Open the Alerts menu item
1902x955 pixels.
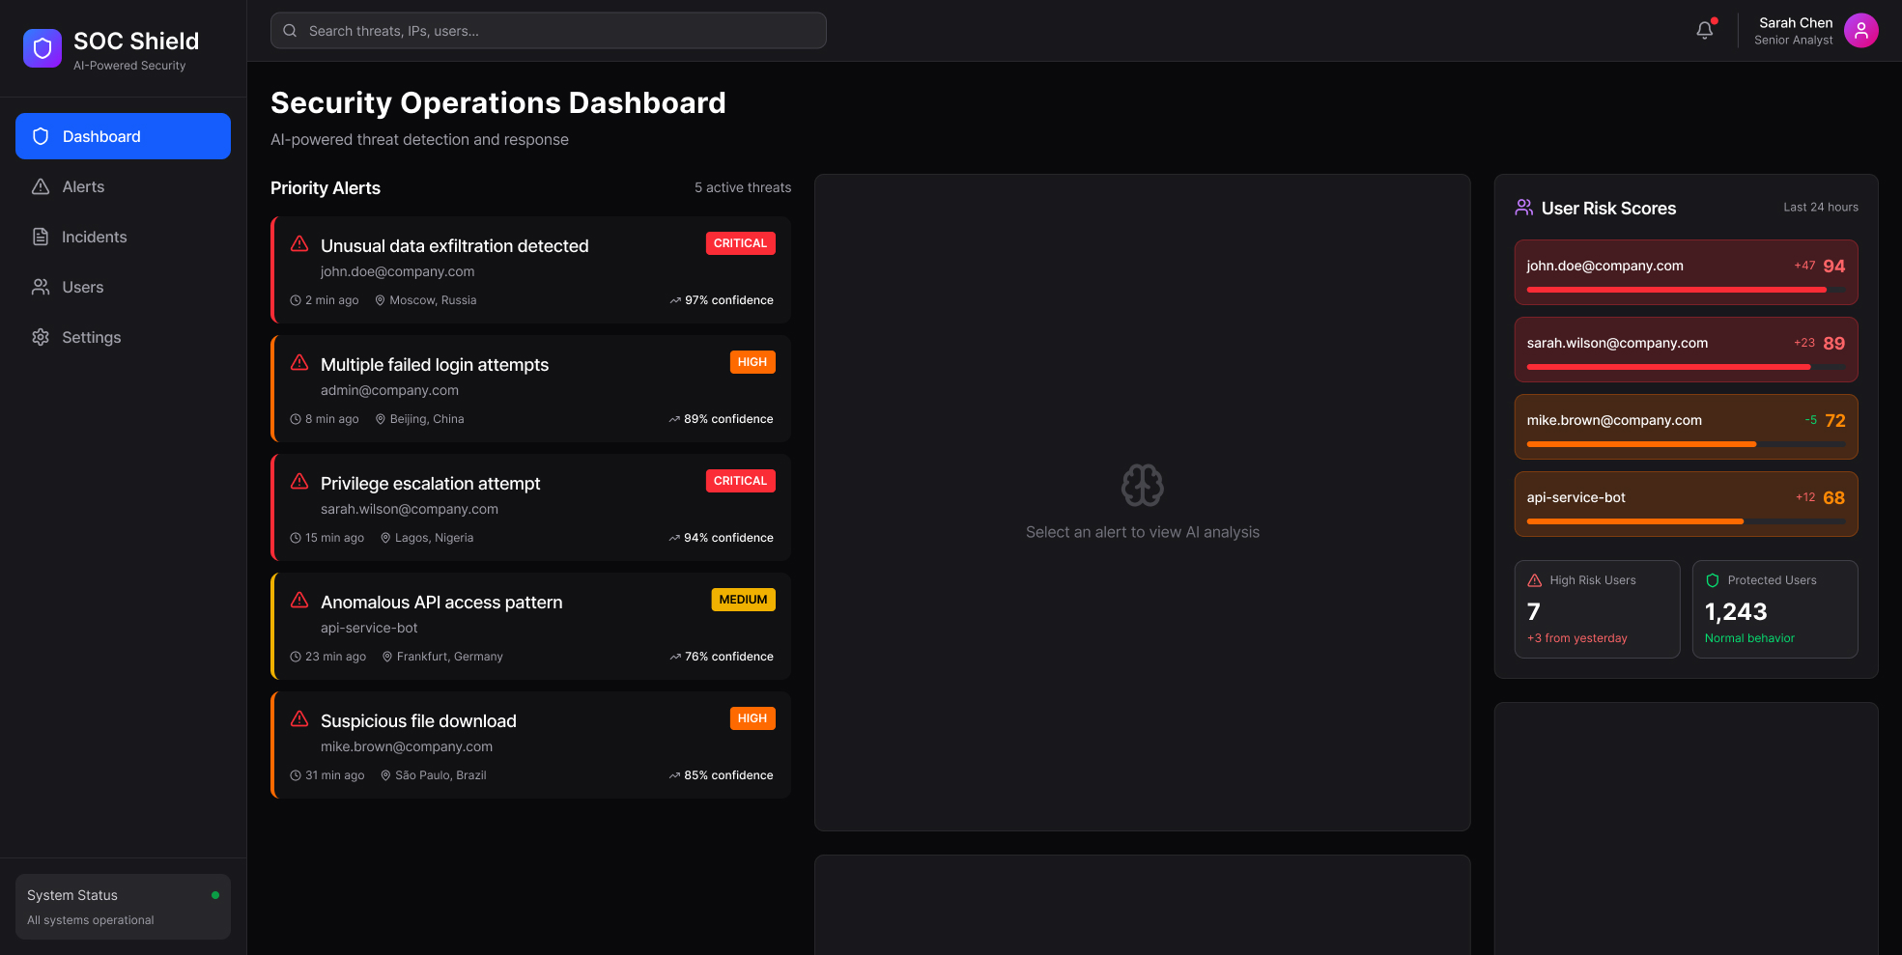123,186
